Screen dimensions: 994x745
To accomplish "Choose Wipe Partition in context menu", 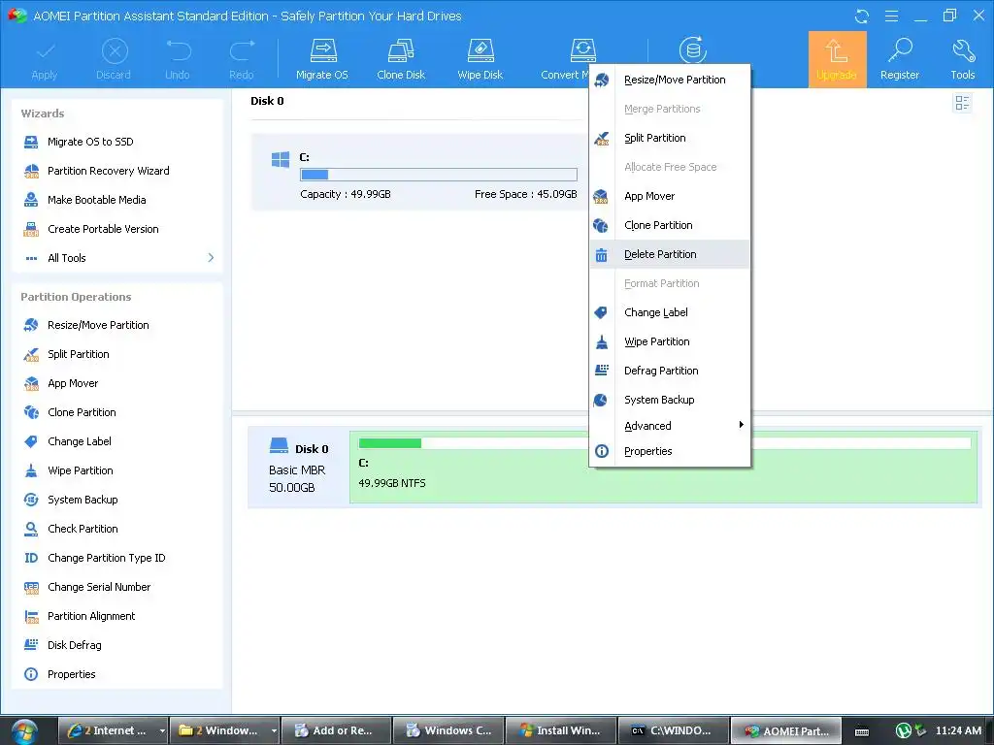I will tap(670, 342).
